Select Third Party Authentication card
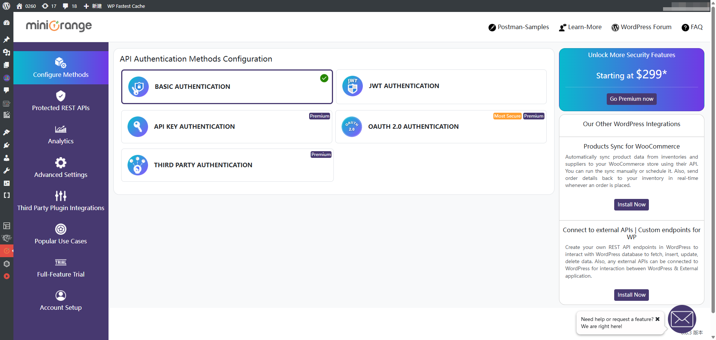Image resolution: width=716 pixels, height=340 pixels. (x=227, y=165)
